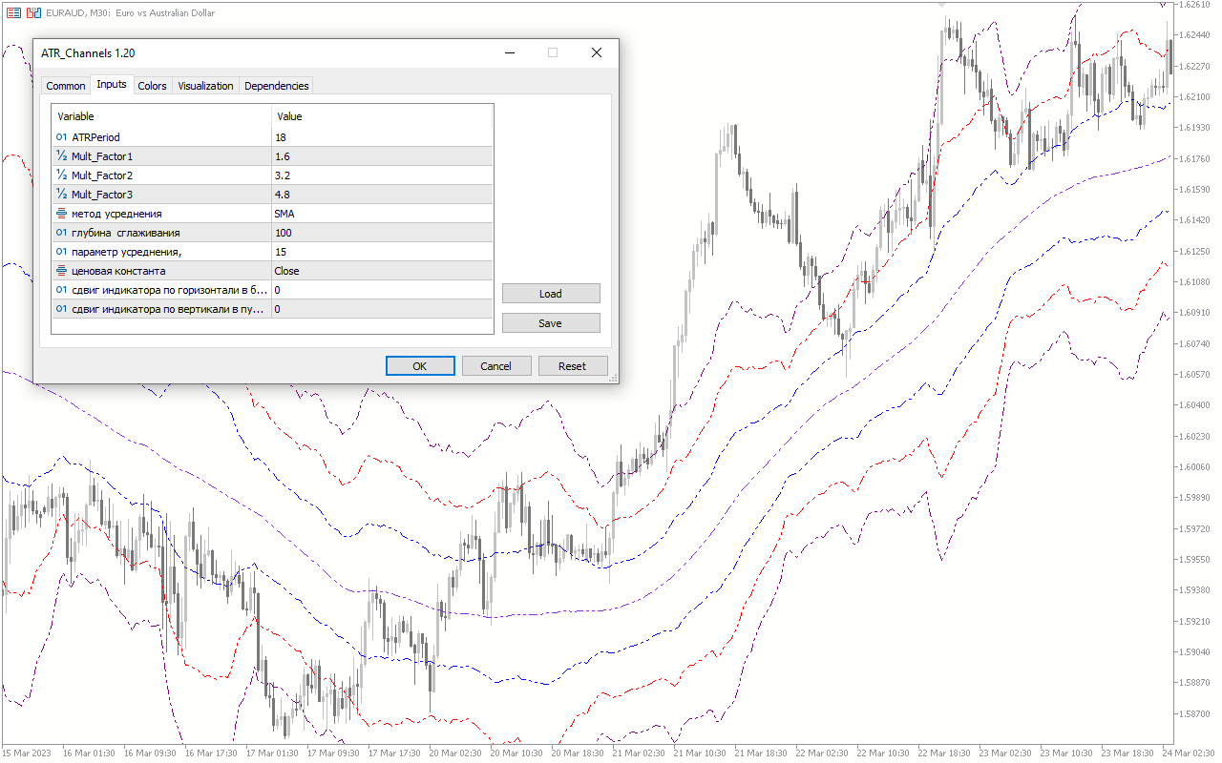Click the Value column header
The image size is (1222, 763).
(382, 116)
